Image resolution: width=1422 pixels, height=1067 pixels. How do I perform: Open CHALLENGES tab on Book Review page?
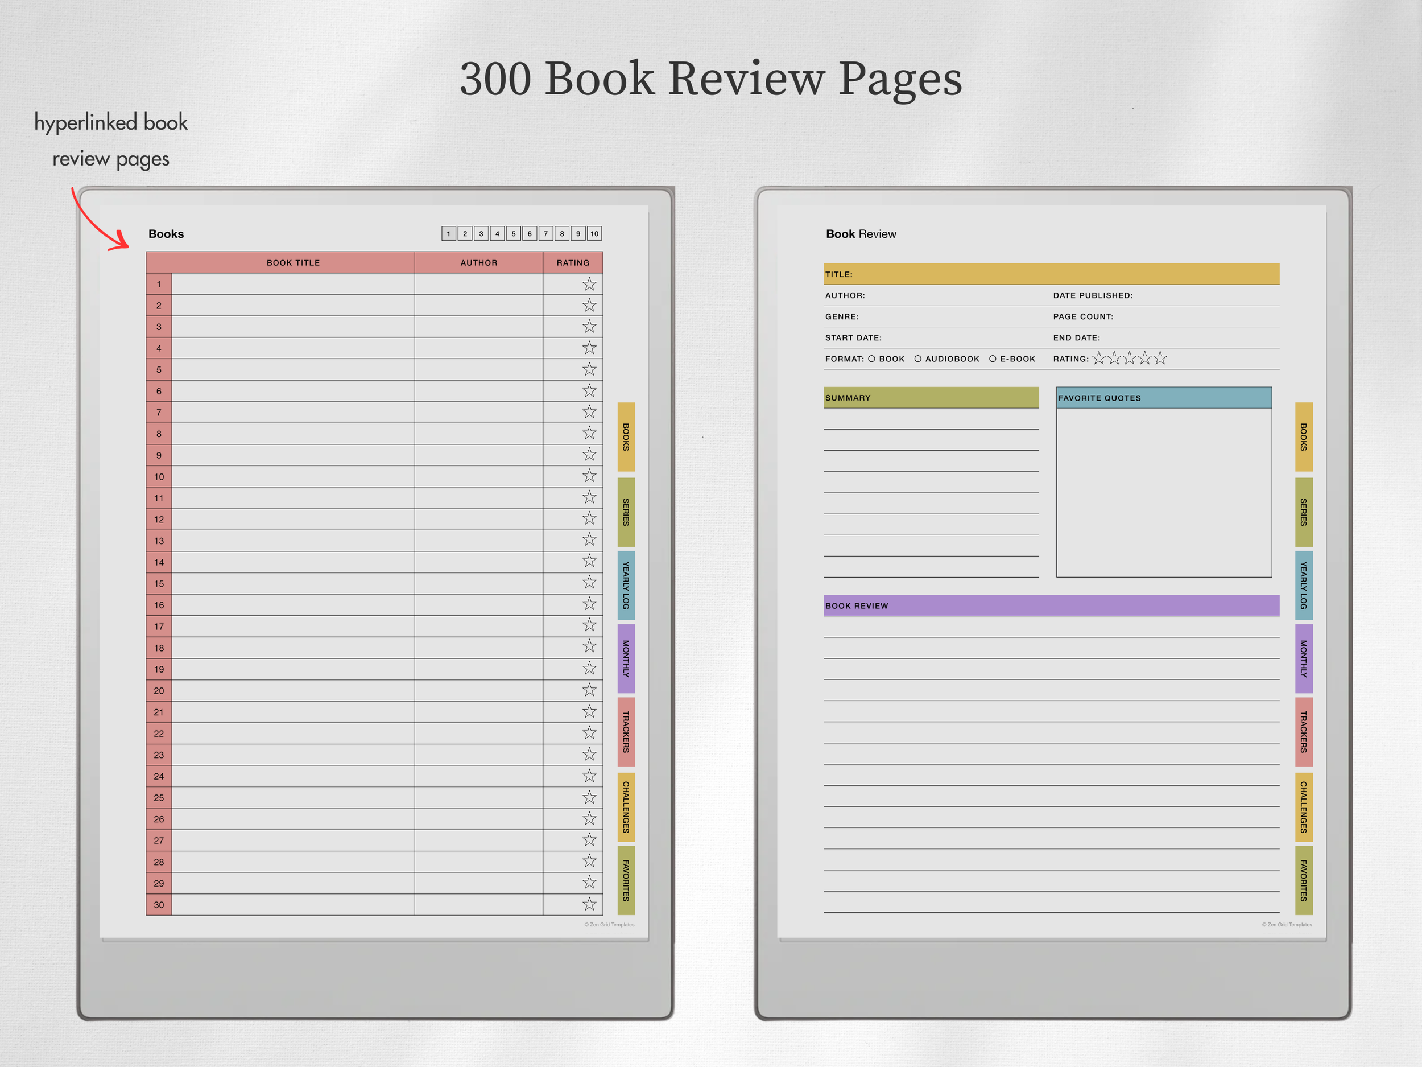pos(1304,807)
